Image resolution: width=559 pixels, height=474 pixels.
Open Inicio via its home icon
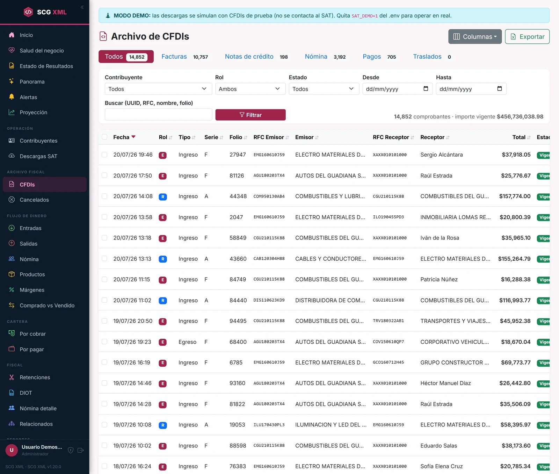coord(12,35)
